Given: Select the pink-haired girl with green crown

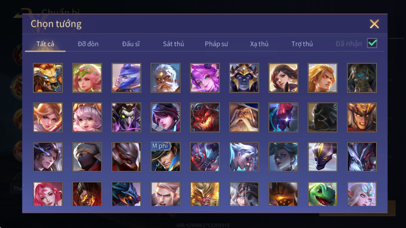Looking at the screenshot, I should click(87, 78).
